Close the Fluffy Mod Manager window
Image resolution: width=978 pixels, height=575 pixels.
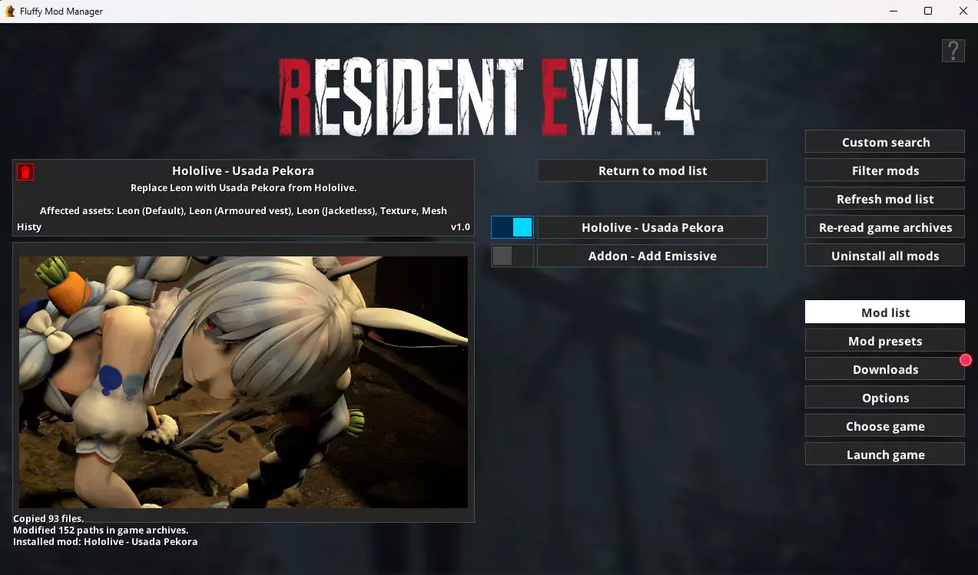[963, 11]
